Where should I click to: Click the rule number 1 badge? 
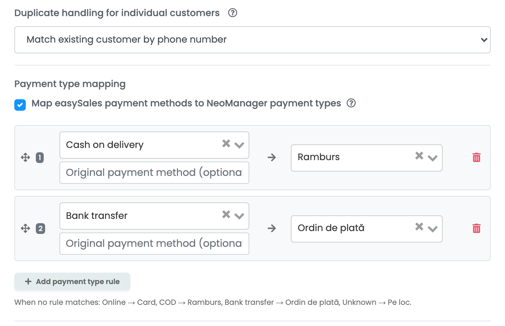click(40, 157)
